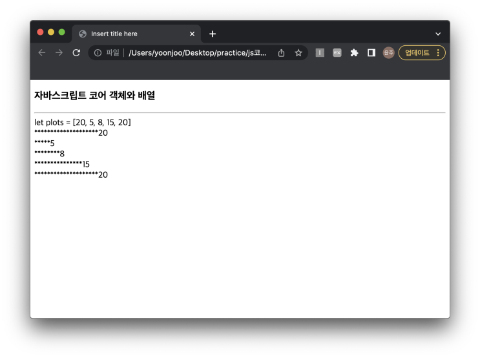Open a new tab
The image size is (480, 358).
click(x=213, y=34)
